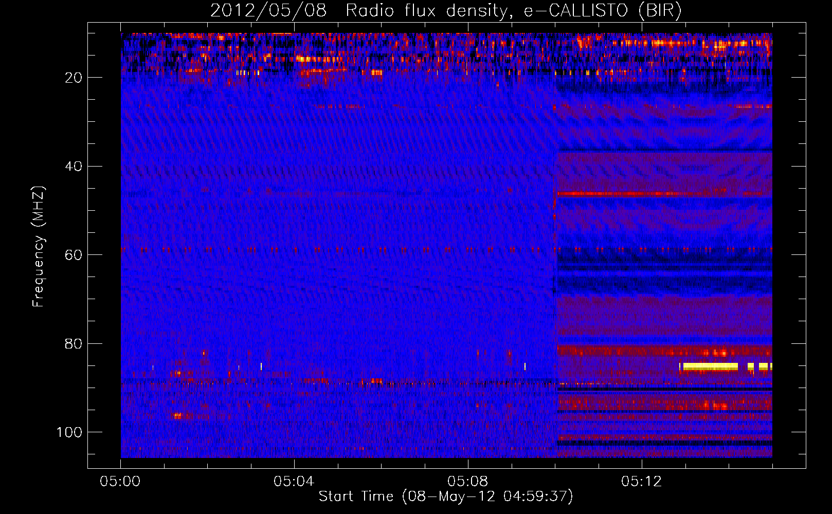Click the 'Frequency (MHZ)' axis label
This screenshot has height=514, width=832.
39,247
